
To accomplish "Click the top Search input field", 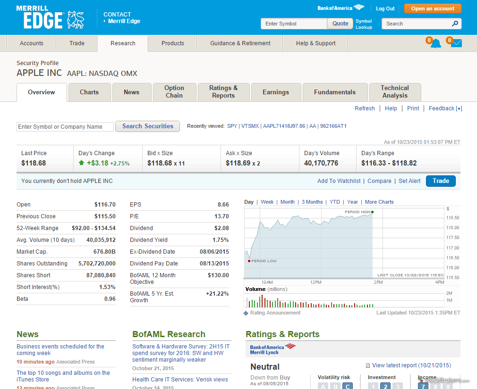I will coord(417,24).
